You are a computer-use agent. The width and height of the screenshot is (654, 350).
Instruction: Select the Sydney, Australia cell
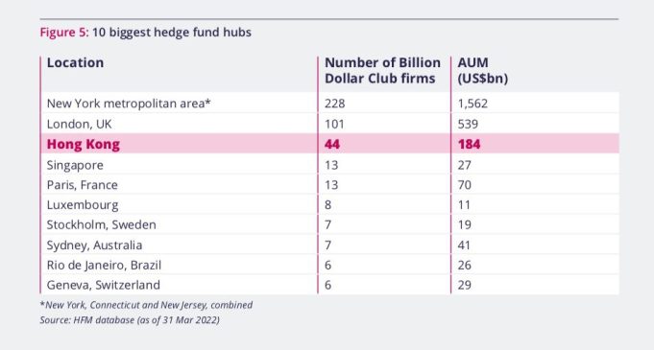(x=94, y=245)
